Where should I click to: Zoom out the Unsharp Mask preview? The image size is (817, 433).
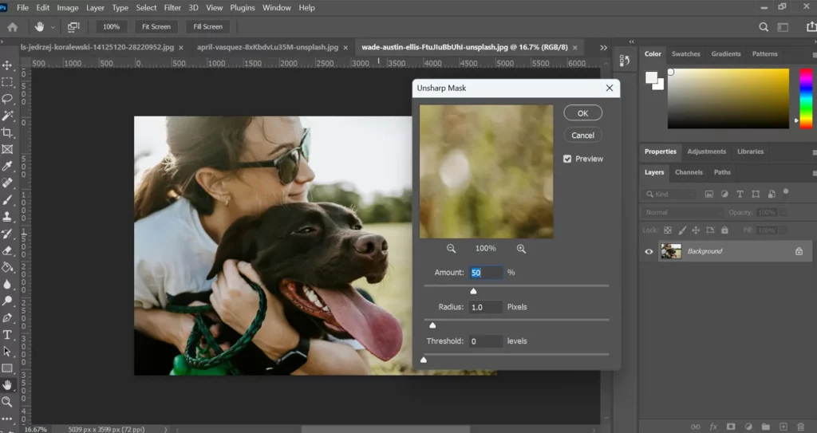tap(452, 249)
